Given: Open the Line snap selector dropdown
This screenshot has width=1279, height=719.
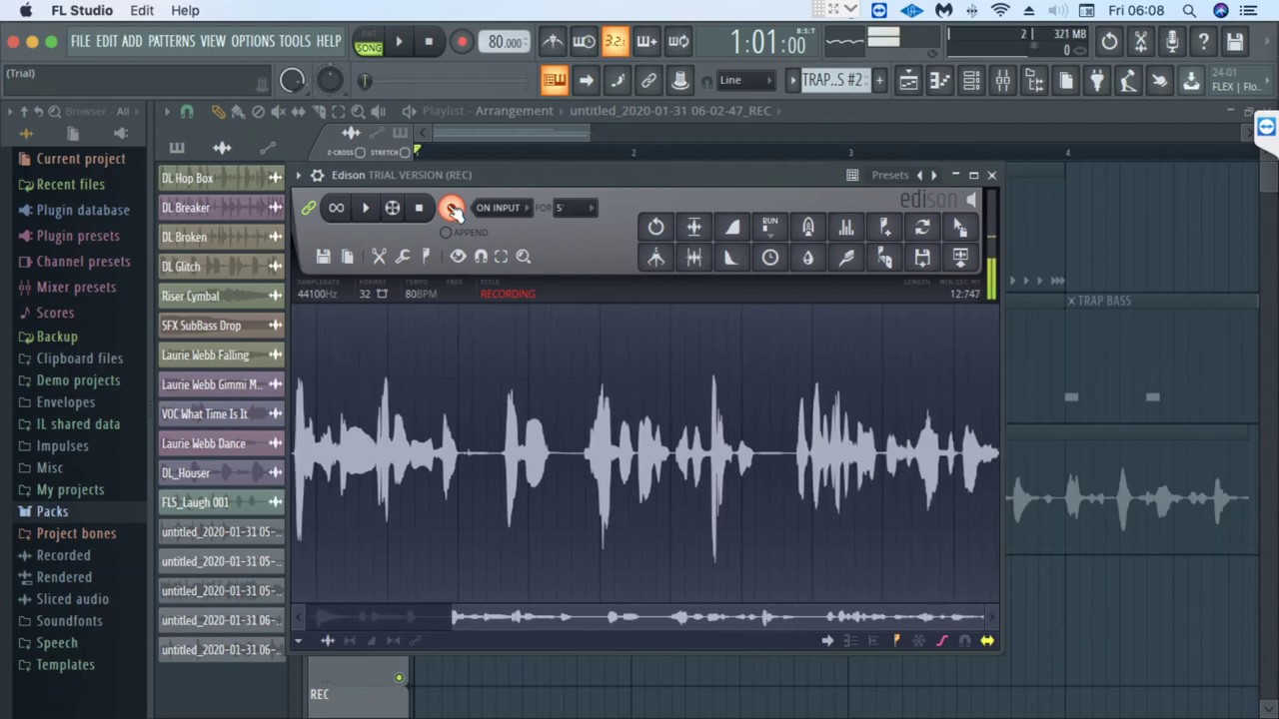Looking at the screenshot, I should point(746,81).
